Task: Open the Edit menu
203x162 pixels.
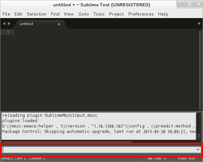Action: coord(18,14)
